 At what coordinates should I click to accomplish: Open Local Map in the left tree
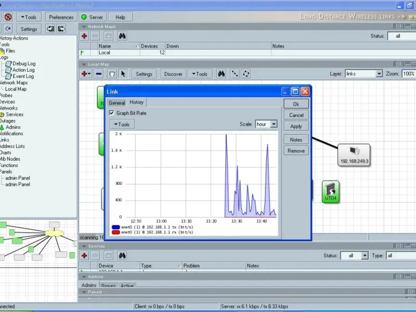click(16, 89)
